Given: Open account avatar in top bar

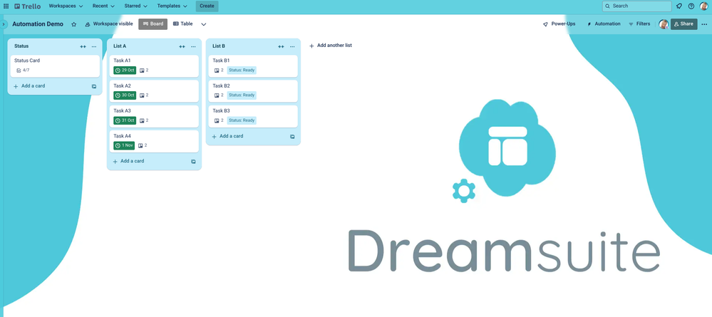Looking at the screenshot, I should click(704, 6).
